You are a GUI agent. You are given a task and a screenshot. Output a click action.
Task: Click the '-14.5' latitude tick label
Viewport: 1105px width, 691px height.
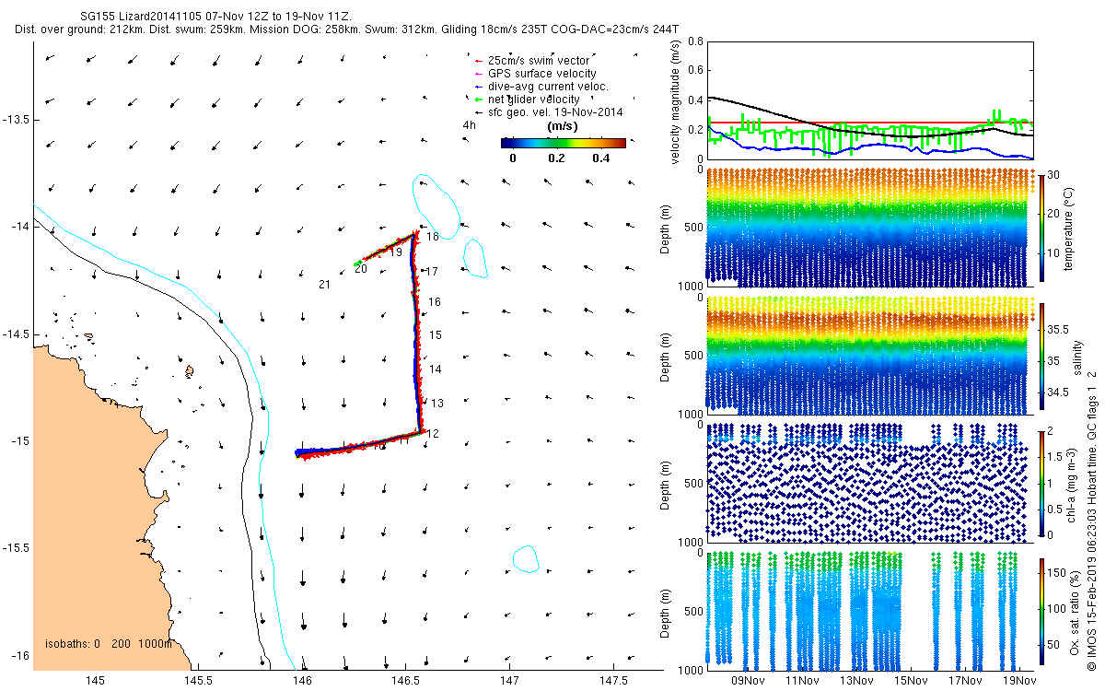pyautogui.click(x=17, y=334)
